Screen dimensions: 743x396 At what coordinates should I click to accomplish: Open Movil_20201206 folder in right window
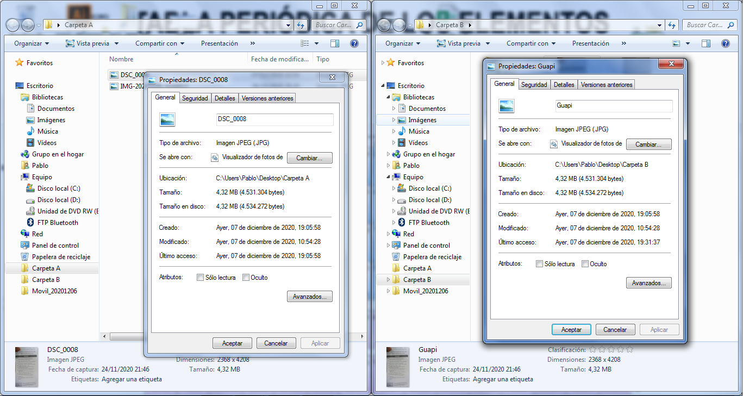(x=425, y=291)
